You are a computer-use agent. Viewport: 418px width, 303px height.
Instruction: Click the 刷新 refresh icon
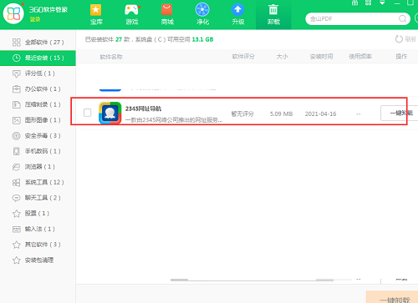point(399,39)
